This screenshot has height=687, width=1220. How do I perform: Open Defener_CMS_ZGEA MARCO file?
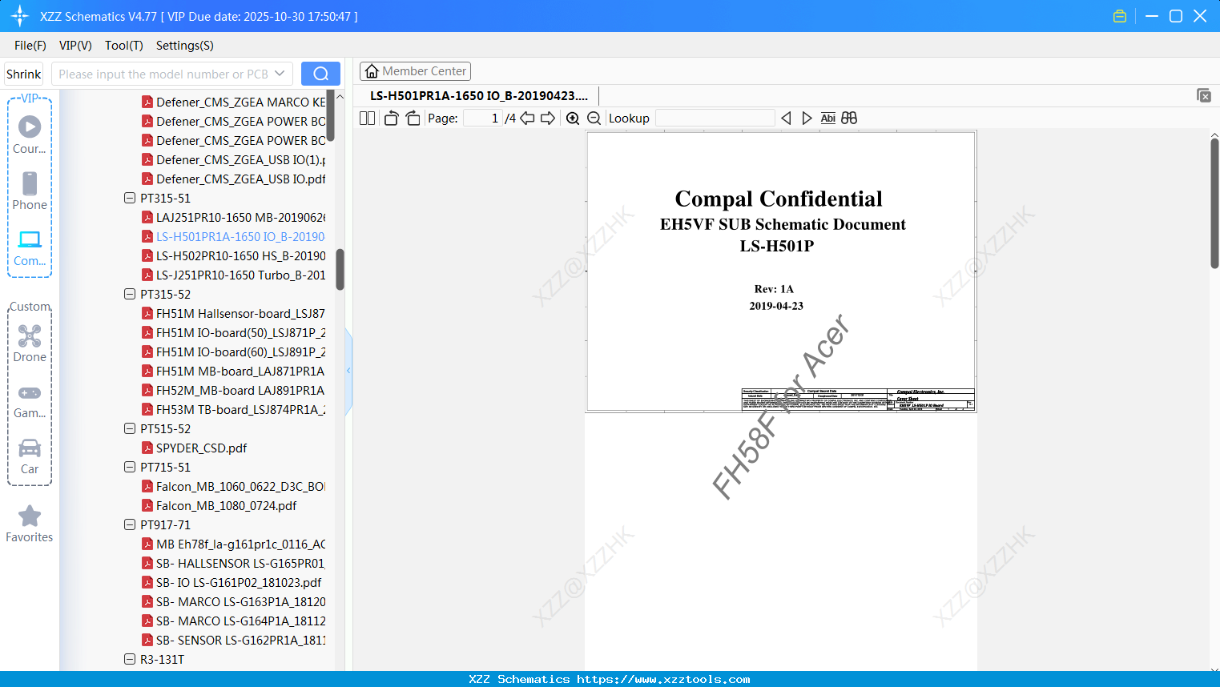click(233, 102)
